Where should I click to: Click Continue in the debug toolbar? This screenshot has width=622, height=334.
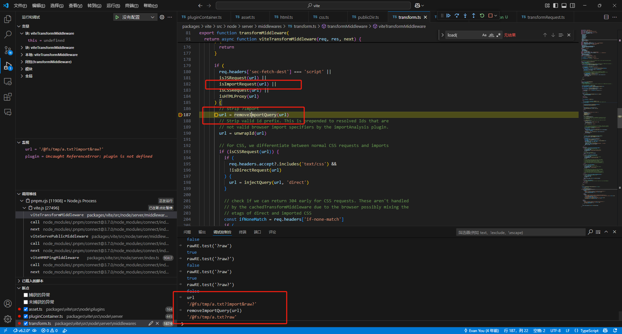[x=448, y=16]
